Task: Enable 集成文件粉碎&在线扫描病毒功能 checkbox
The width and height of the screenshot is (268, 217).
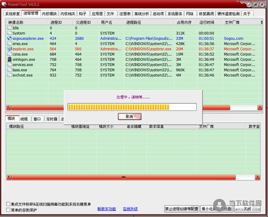Action: tap(8, 204)
